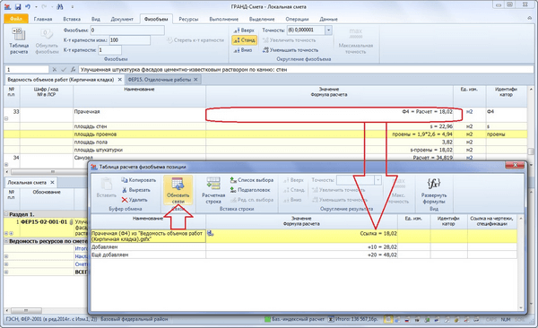Image resolution: width=538 pixels, height=328 pixels.
Task: Collapse row 33 Прачечная expander
Action: point(6,118)
